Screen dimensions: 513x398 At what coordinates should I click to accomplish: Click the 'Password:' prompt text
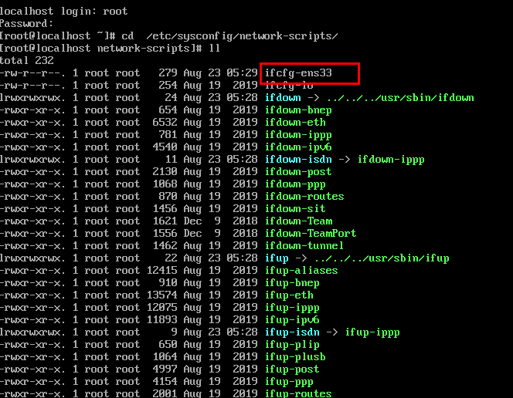26,24
